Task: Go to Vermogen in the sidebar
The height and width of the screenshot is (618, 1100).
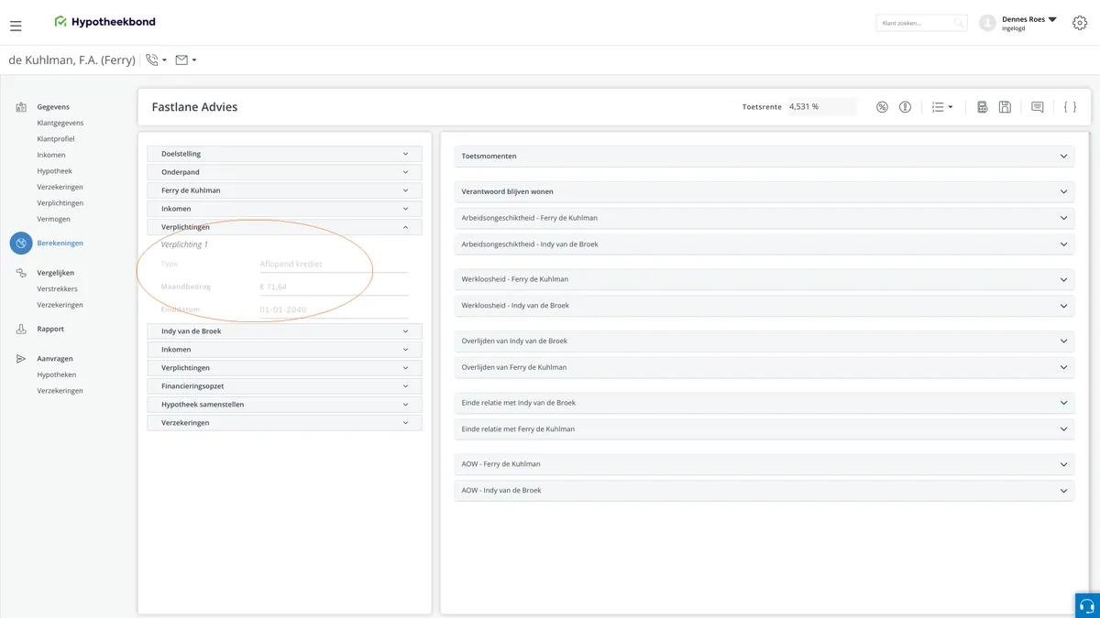Action: [x=54, y=220]
